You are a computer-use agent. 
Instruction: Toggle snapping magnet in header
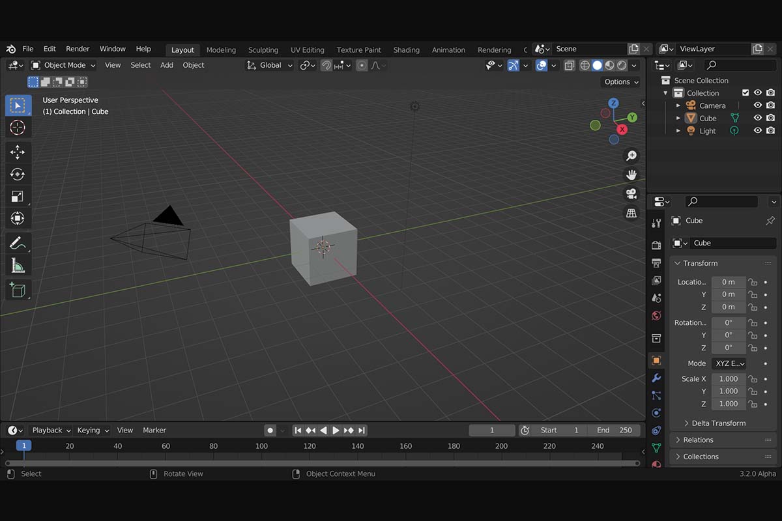click(x=326, y=65)
